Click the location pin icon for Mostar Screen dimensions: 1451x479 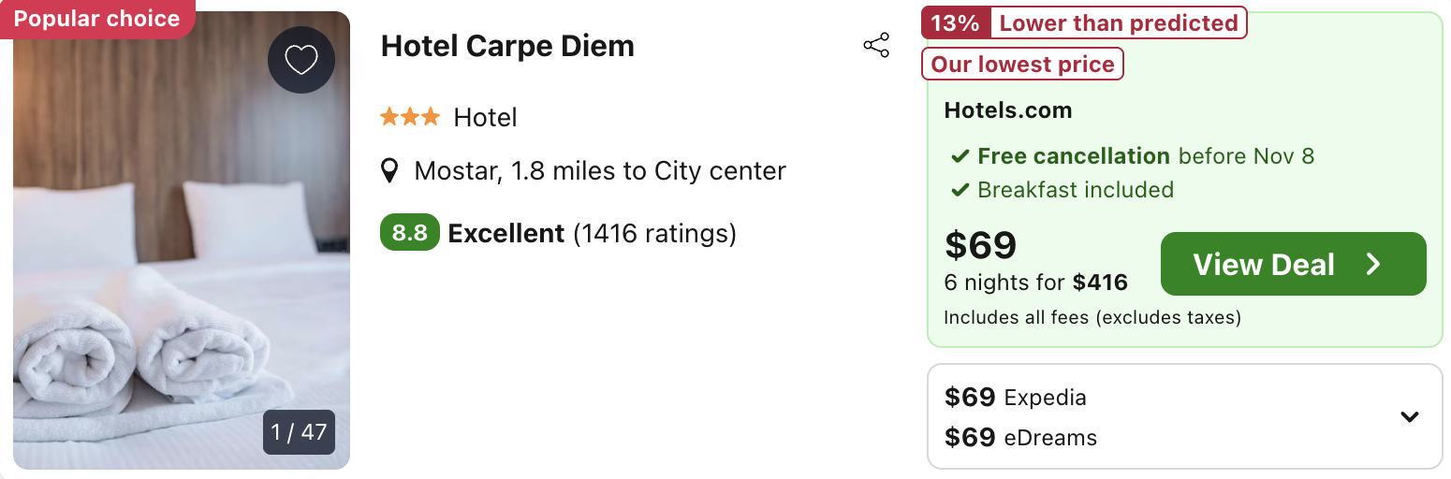(x=389, y=171)
